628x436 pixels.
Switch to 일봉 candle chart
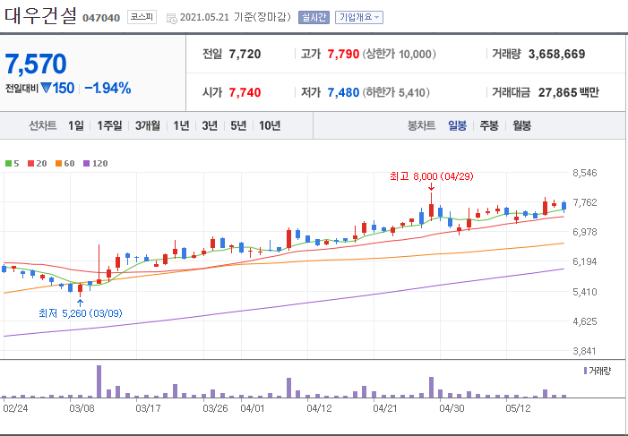pyautogui.click(x=458, y=125)
